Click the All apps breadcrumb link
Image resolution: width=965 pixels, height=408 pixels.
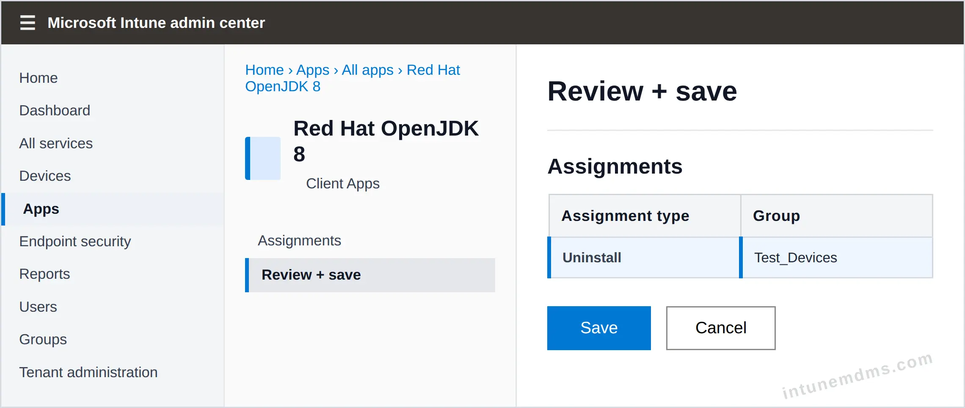367,70
